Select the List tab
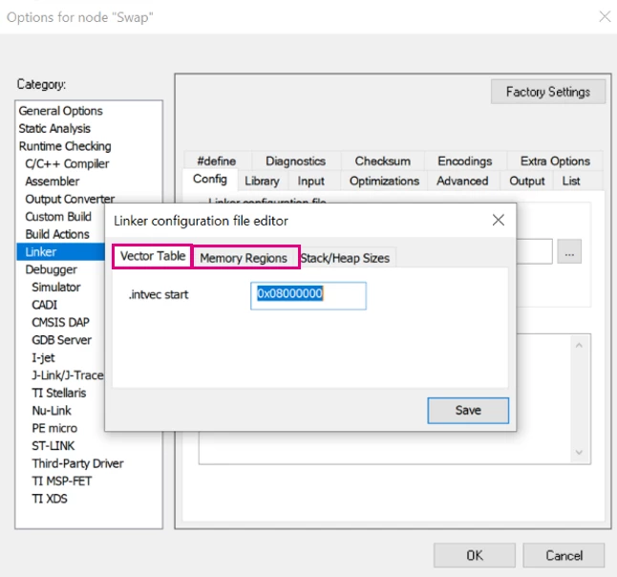Screen dimensions: 617x577 click(570, 182)
